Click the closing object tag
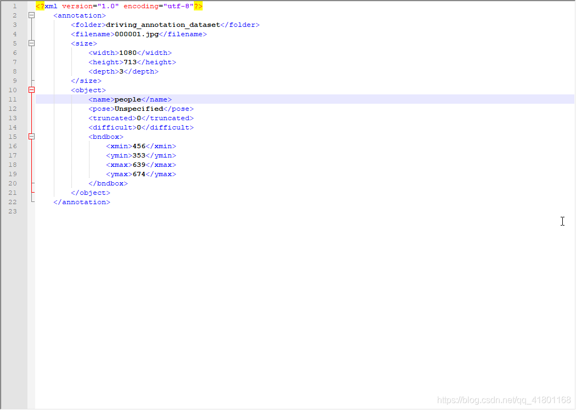 point(91,193)
